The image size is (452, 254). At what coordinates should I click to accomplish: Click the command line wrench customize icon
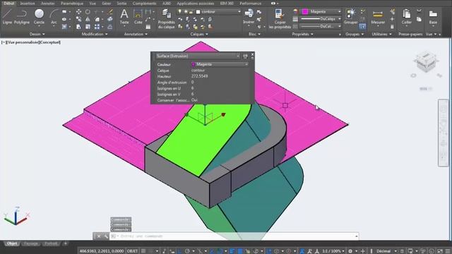pos(106,236)
